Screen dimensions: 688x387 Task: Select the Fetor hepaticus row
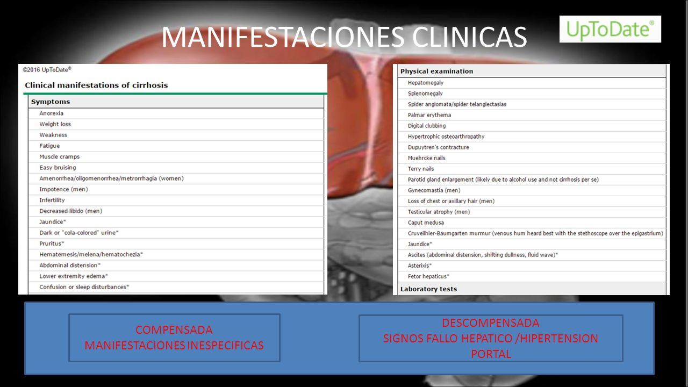coord(532,276)
